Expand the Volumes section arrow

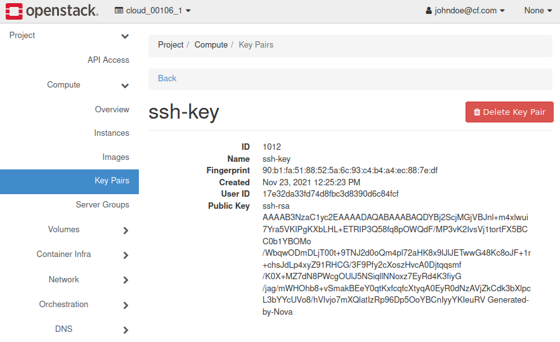(x=126, y=230)
